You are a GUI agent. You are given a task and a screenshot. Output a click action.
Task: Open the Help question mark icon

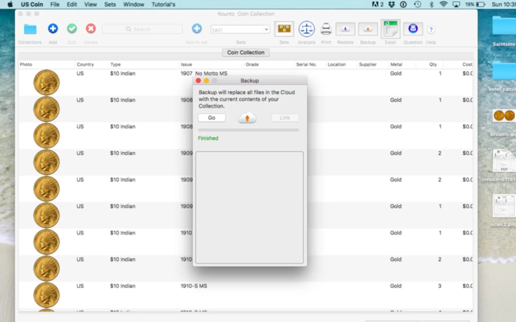(x=431, y=30)
